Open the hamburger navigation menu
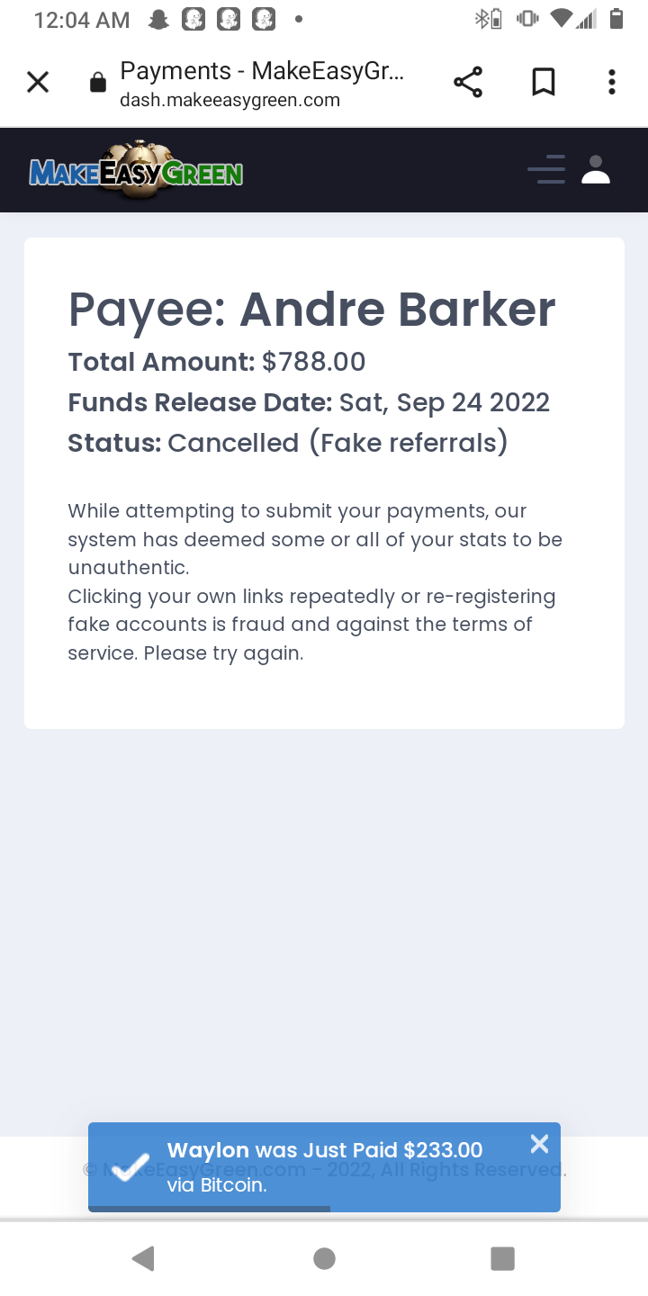 coord(546,169)
